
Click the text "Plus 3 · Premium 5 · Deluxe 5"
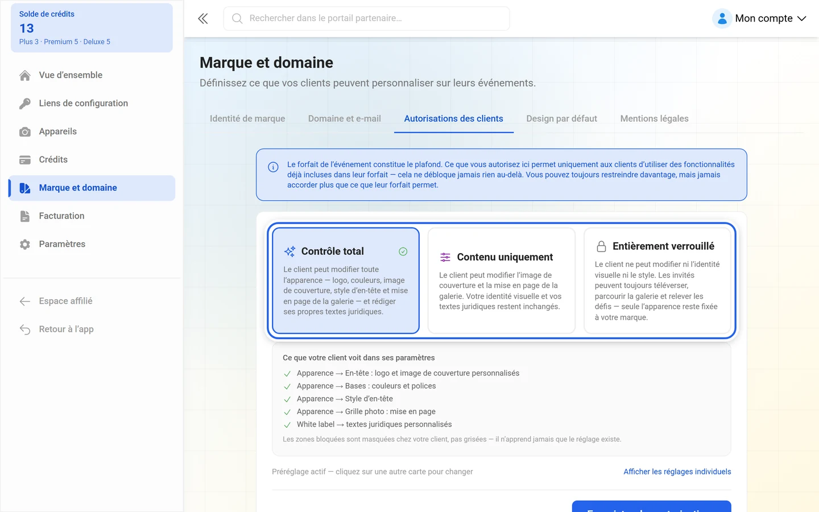coord(65,42)
